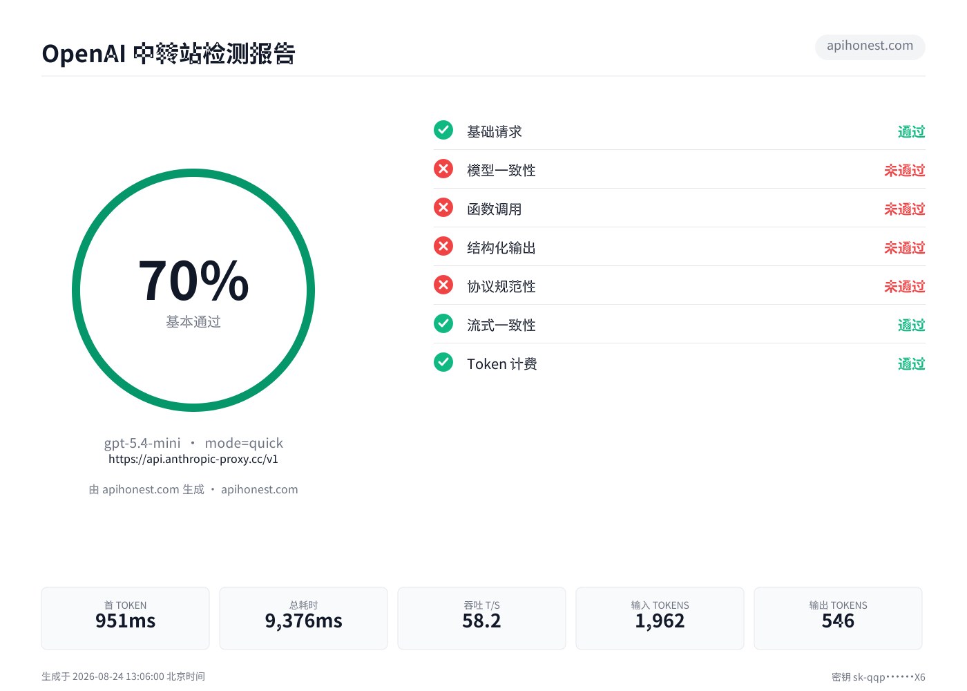This screenshot has width=967, height=691.
Task: Click red cross icon beside 结构化输出
Action: pyautogui.click(x=443, y=246)
